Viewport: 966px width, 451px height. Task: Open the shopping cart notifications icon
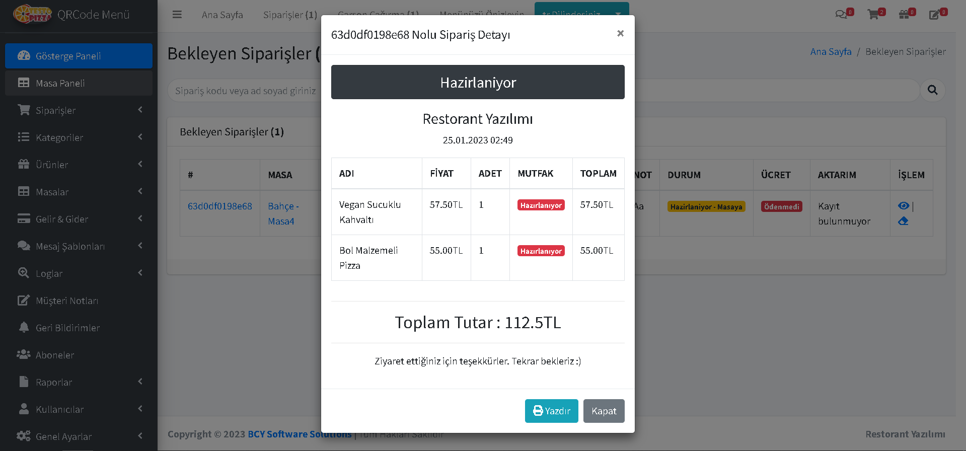[873, 15]
